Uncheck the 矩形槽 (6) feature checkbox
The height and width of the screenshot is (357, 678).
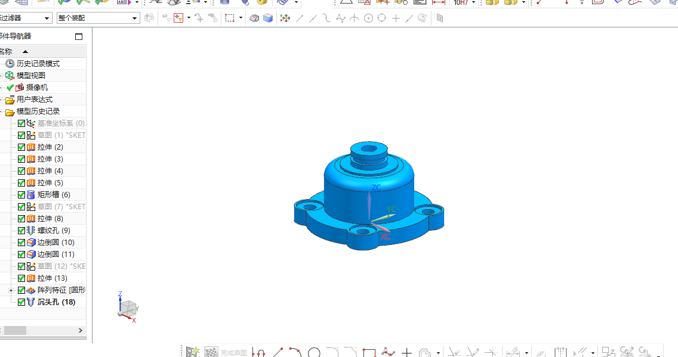[x=21, y=195]
